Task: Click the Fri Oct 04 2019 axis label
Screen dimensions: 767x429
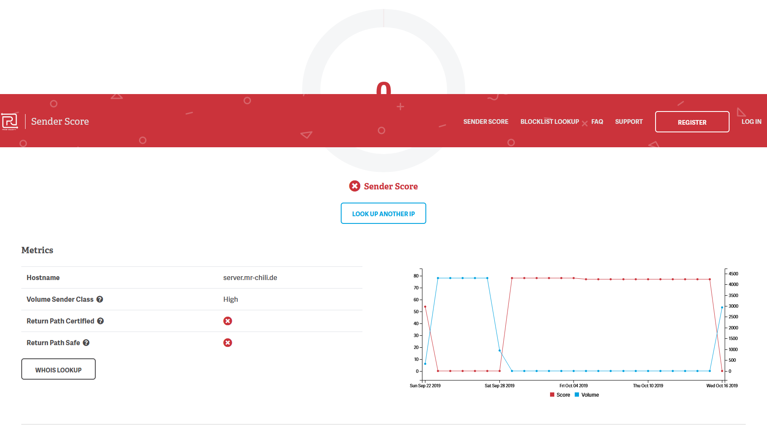Action: point(573,386)
